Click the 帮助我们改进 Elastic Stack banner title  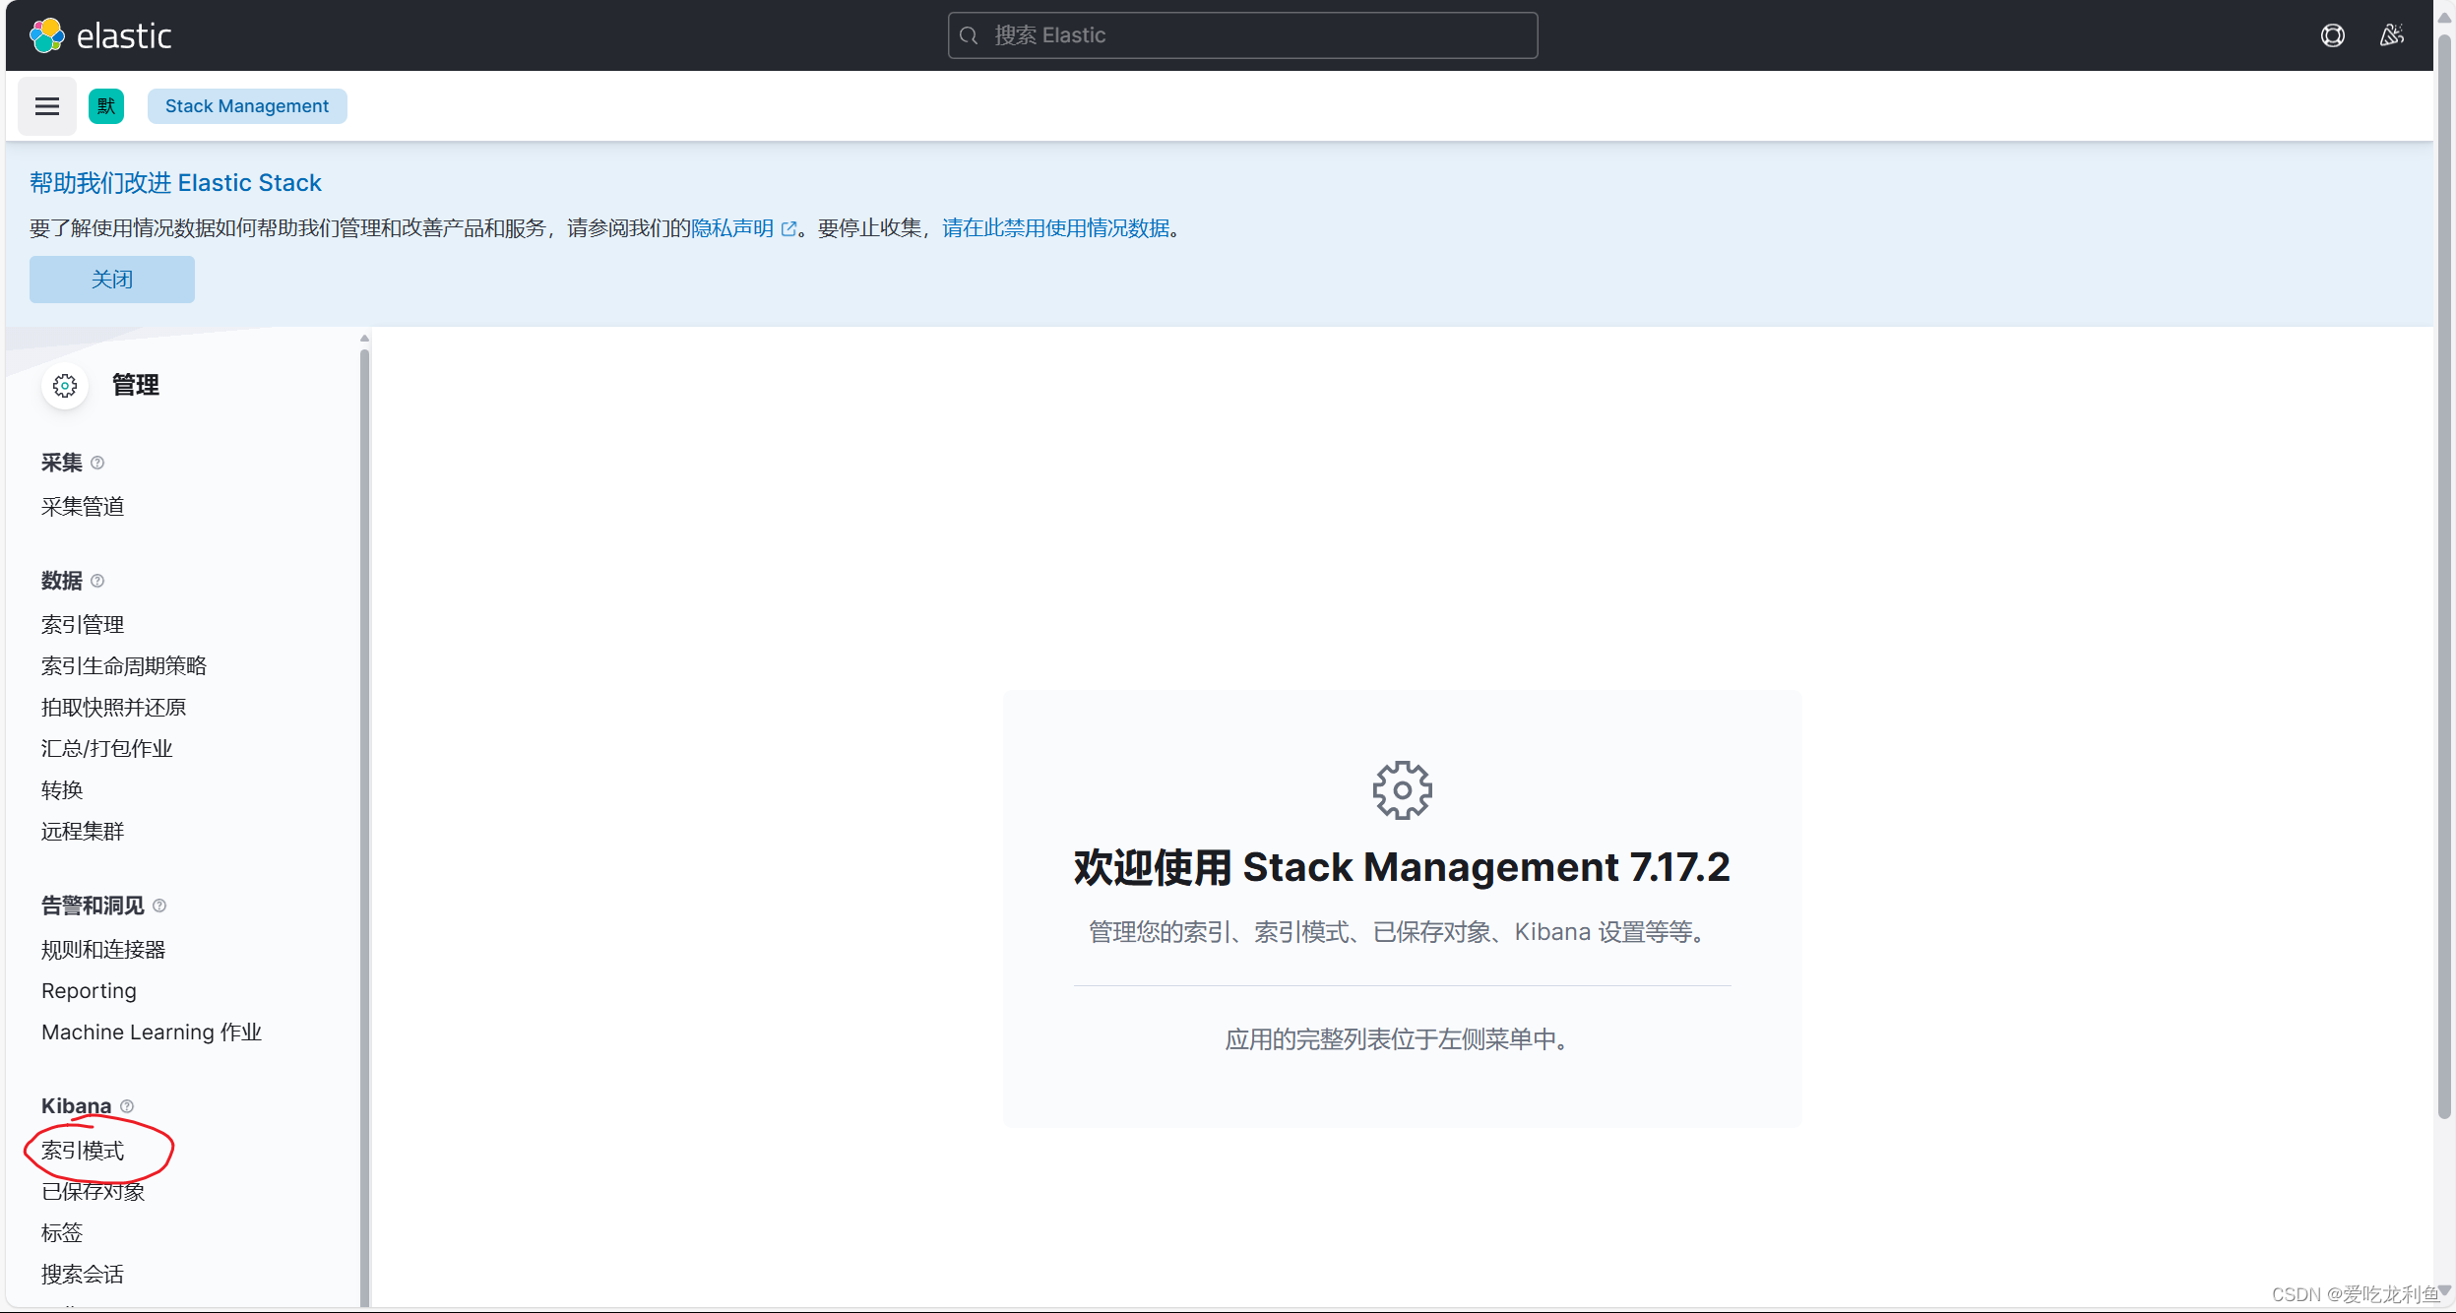coord(175,183)
